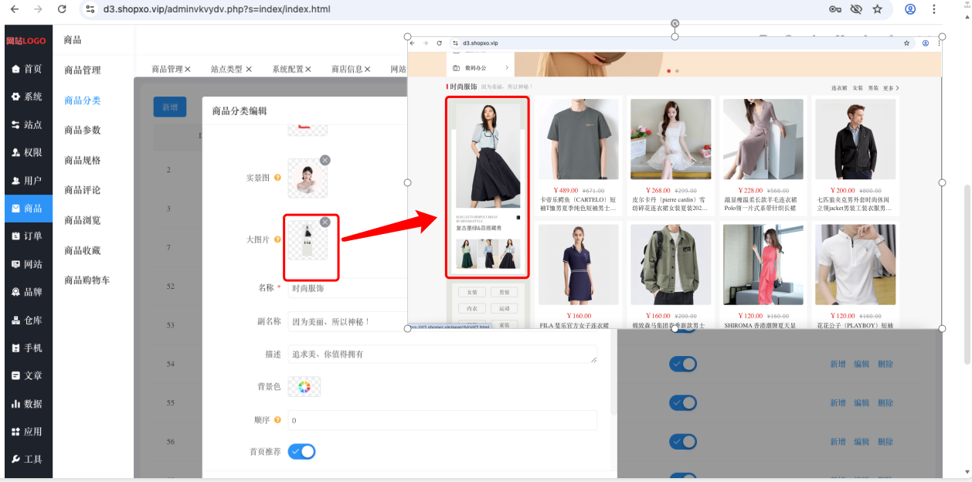The height and width of the screenshot is (482, 972).
Task: Click the password key icon in the address bar
Action: click(835, 9)
